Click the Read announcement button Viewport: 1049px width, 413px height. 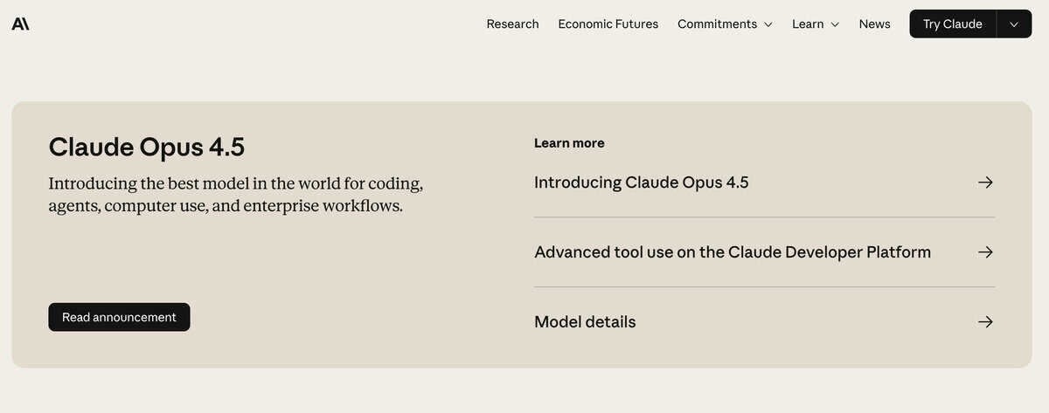[x=119, y=317]
